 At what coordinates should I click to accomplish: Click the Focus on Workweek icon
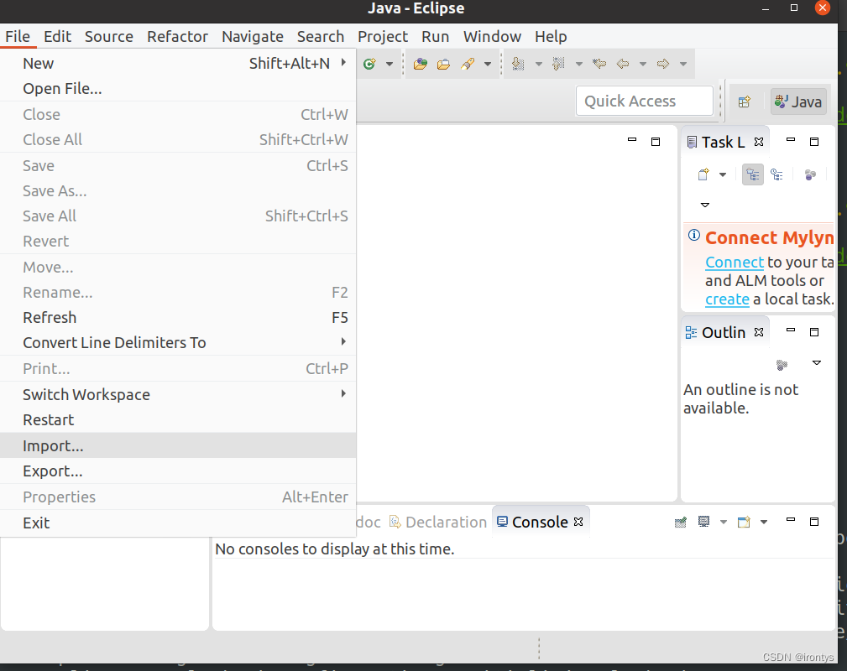point(810,175)
